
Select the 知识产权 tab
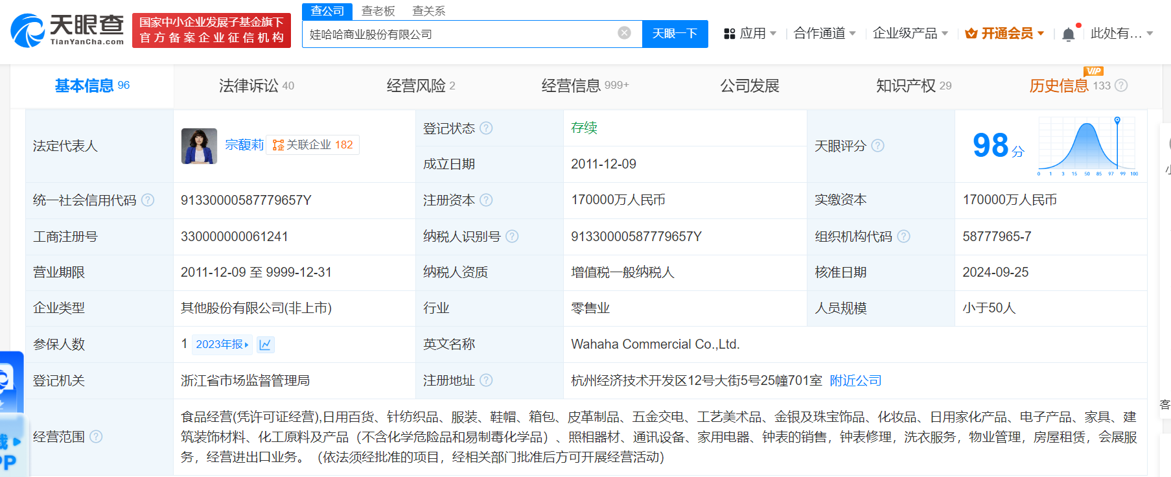(x=914, y=86)
